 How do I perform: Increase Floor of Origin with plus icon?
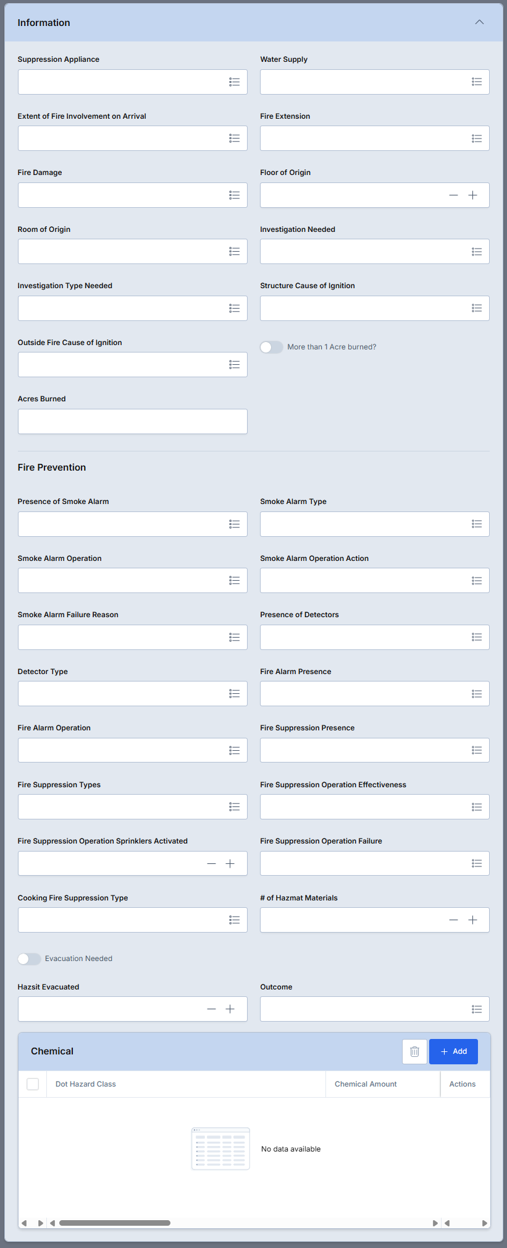(x=472, y=195)
